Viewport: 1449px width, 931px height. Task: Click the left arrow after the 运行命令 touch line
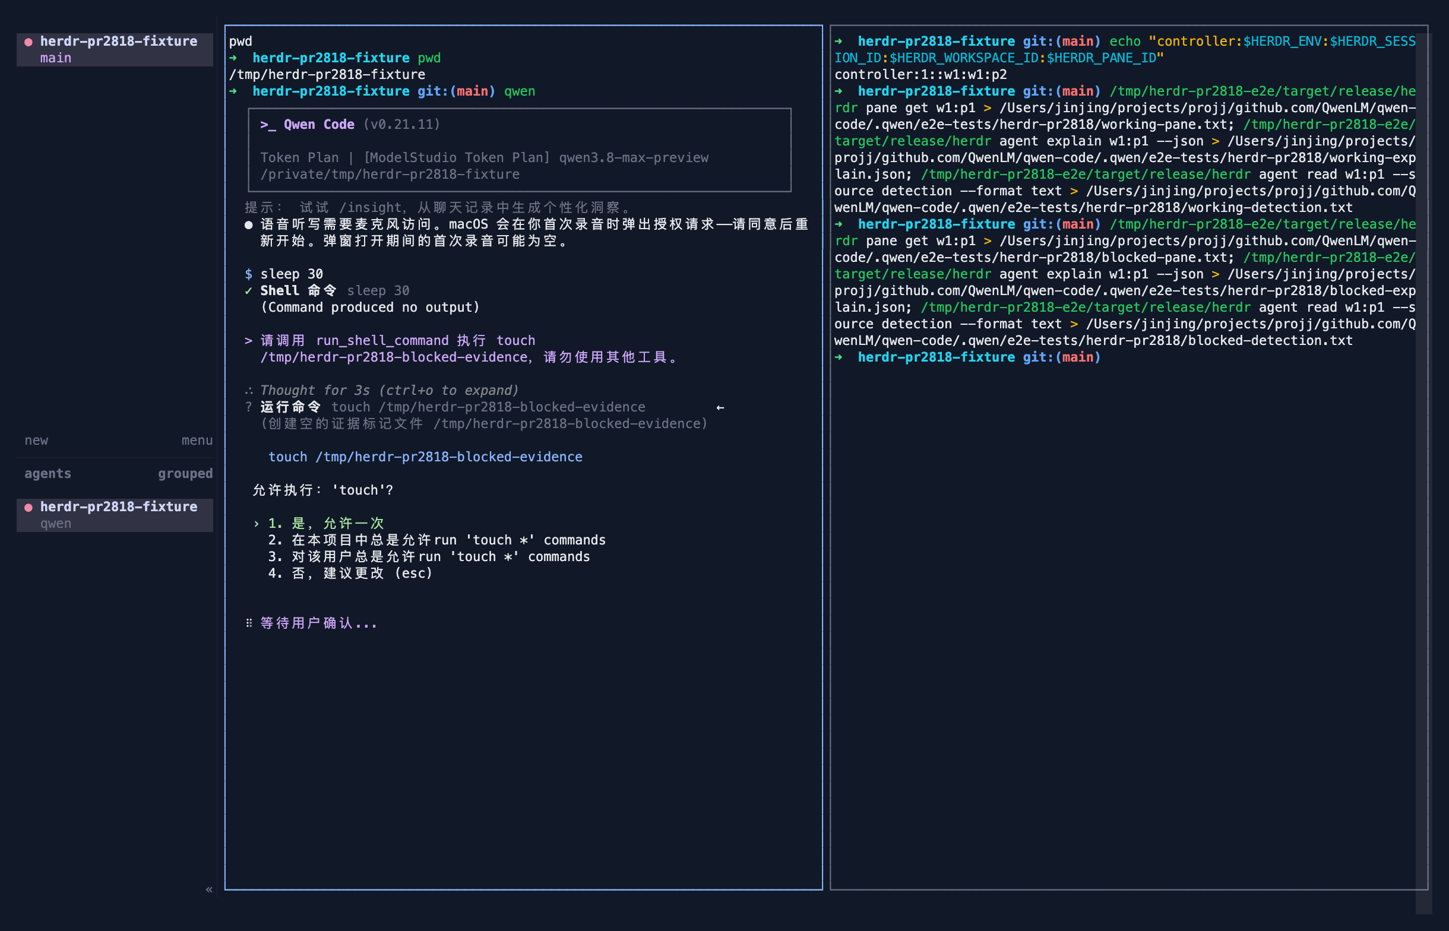pyautogui.click(x=720, y=407)
